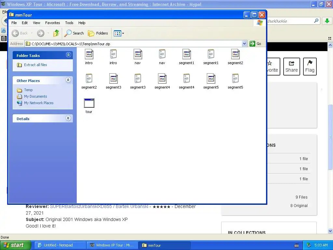
Task: Click Extract all files task
Action: click(x=35, y=65)
